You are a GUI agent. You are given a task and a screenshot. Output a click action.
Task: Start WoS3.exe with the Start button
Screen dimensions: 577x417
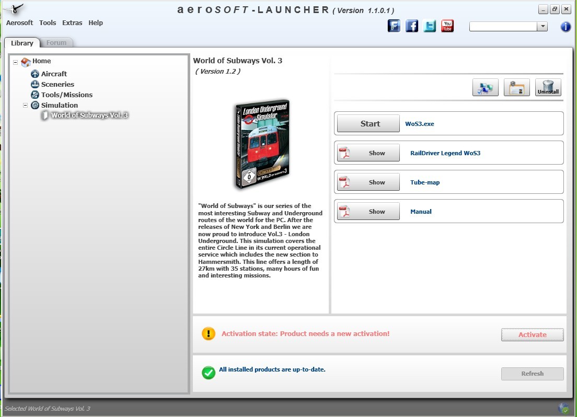[x=368, y=124]
